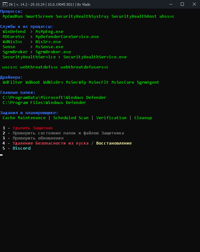Click MpDefenderCoreService.exe
Image resolution: width=200 pixels, height=252 pixels.
(67, 37)
